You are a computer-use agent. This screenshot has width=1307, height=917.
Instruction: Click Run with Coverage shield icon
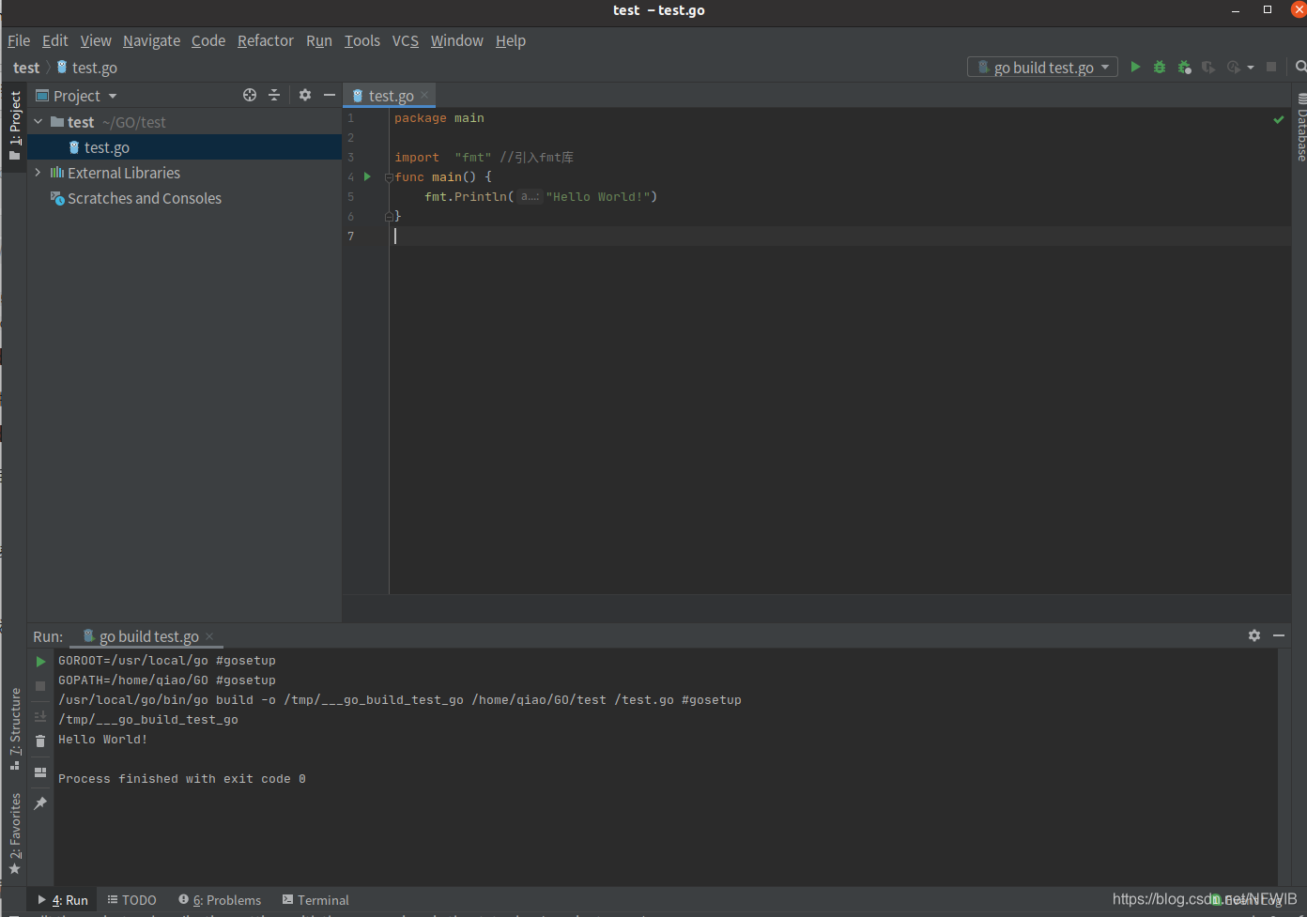1208,67
